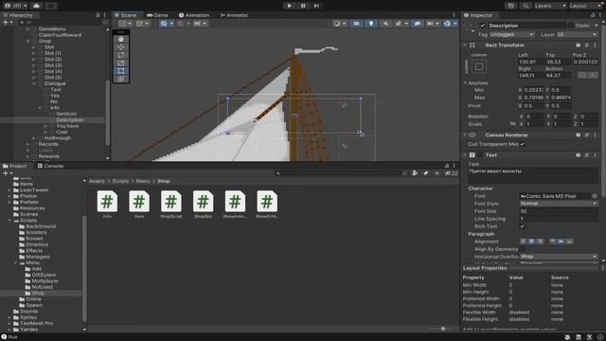Image resolution: width=606 pixels, height=341 pixels.
Task: Open Rect Transform help icon
Action: point(579,45)
